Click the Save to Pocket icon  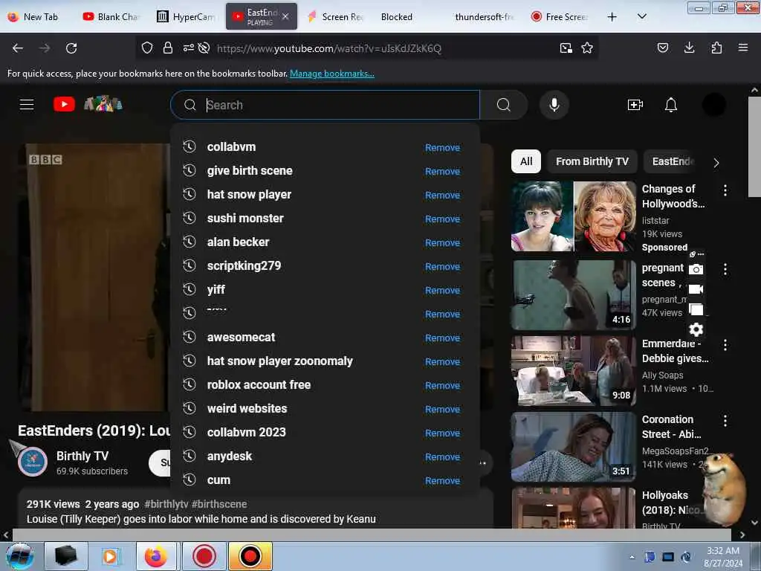662,48
